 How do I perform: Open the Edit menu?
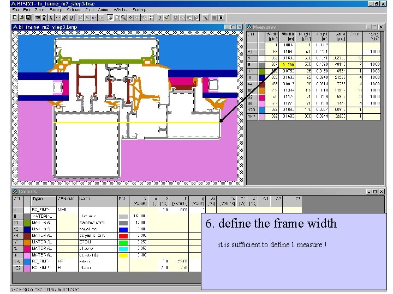27,10
